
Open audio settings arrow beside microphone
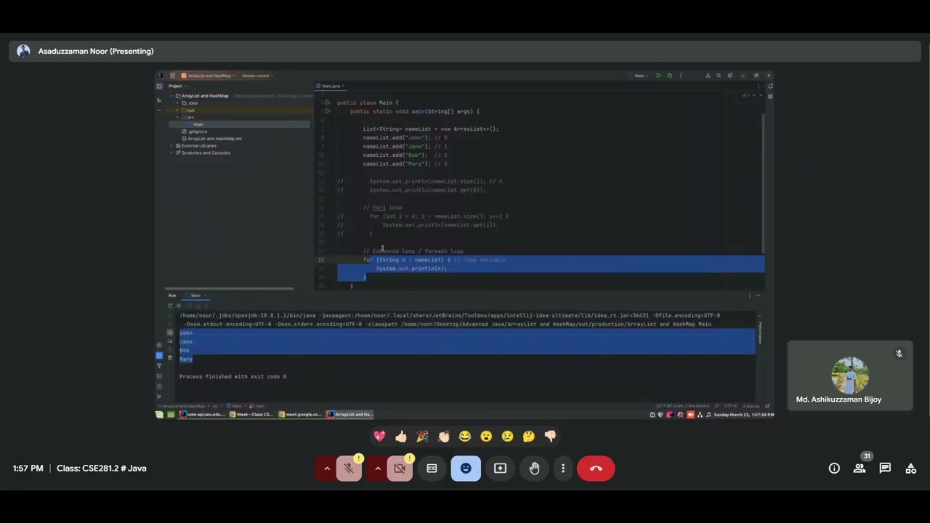[x=327, y=469]
